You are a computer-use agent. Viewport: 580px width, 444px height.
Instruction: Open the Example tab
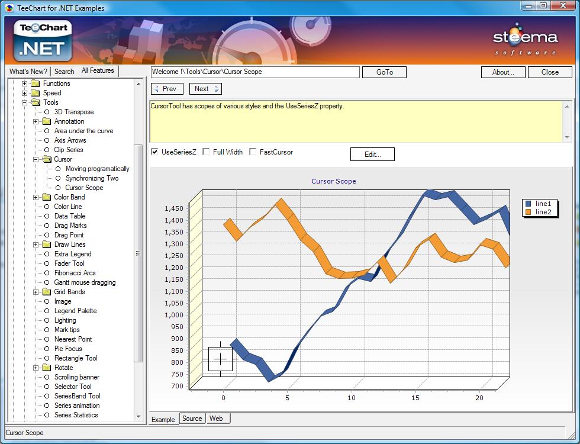click(x=163, y=419)
